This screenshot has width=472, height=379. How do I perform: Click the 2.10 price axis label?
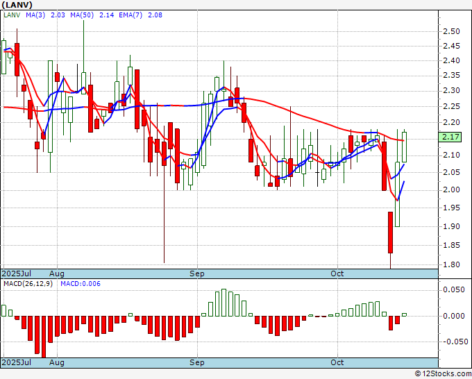(x=452, y=155)
